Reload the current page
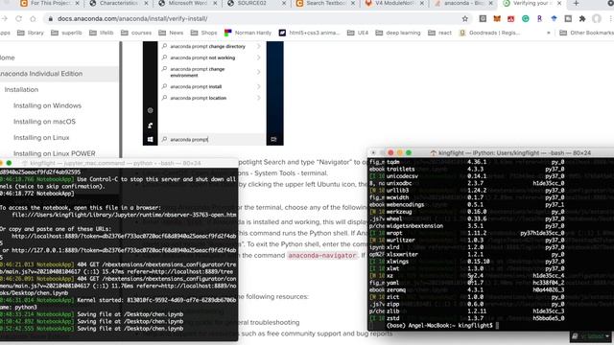This screenshot has height=345, width=614. (18, 18)
